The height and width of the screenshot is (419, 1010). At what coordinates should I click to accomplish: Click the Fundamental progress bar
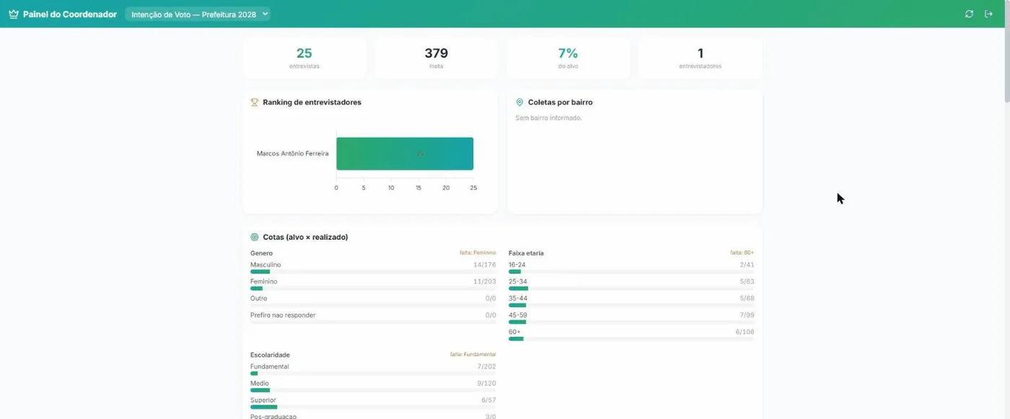[373, 373]
